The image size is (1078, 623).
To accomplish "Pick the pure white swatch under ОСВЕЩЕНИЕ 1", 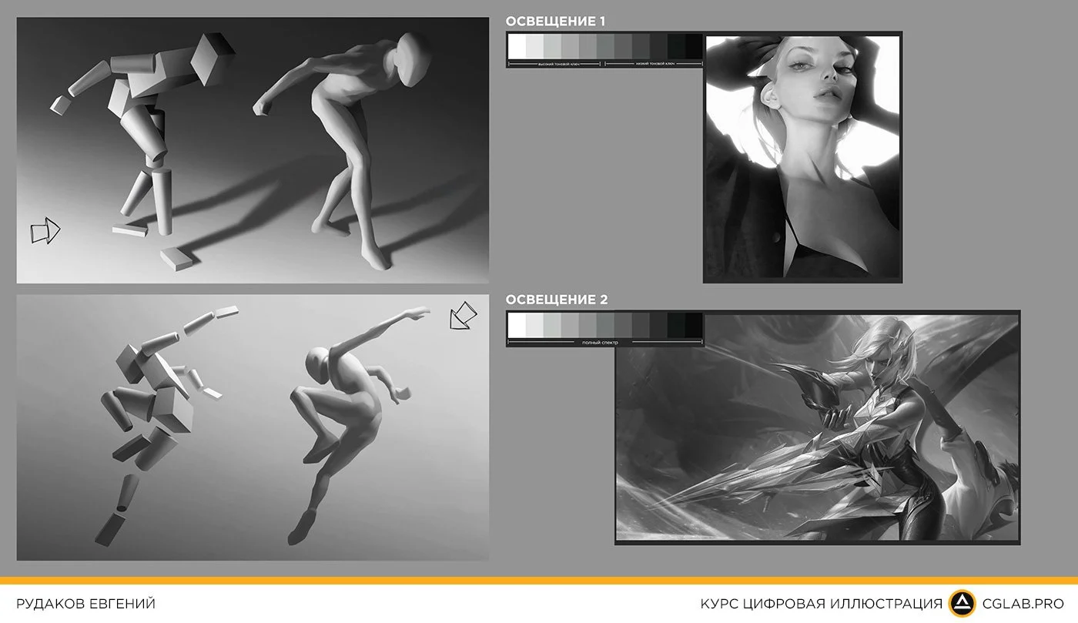I will (x=517, y=46).
